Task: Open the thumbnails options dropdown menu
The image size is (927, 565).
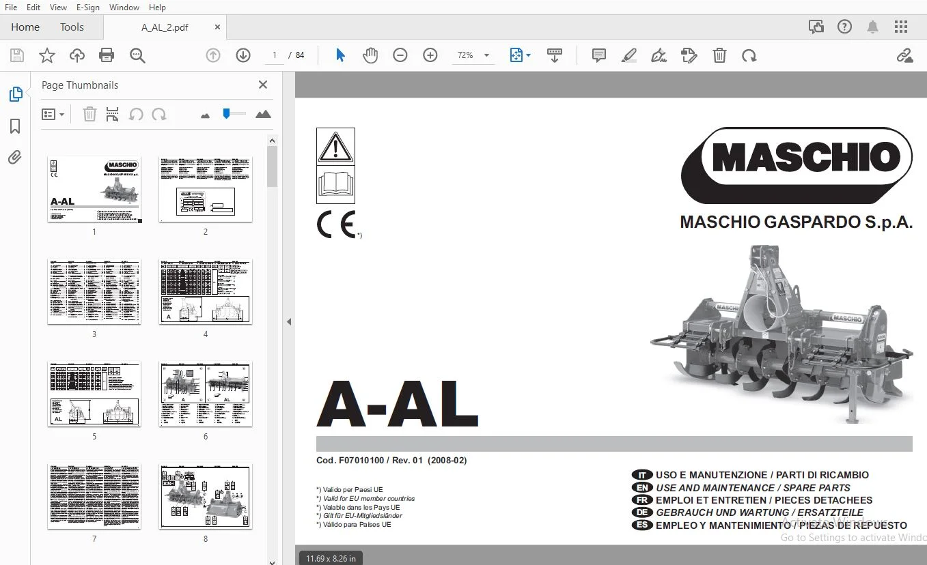Action: (53, 115)
